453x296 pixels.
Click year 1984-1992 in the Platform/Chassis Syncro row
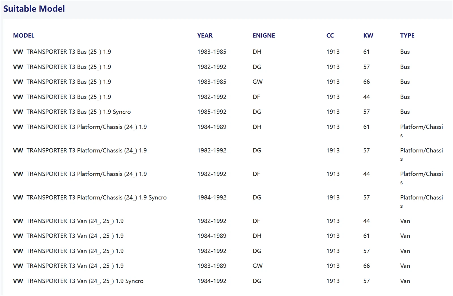point(212,197)
